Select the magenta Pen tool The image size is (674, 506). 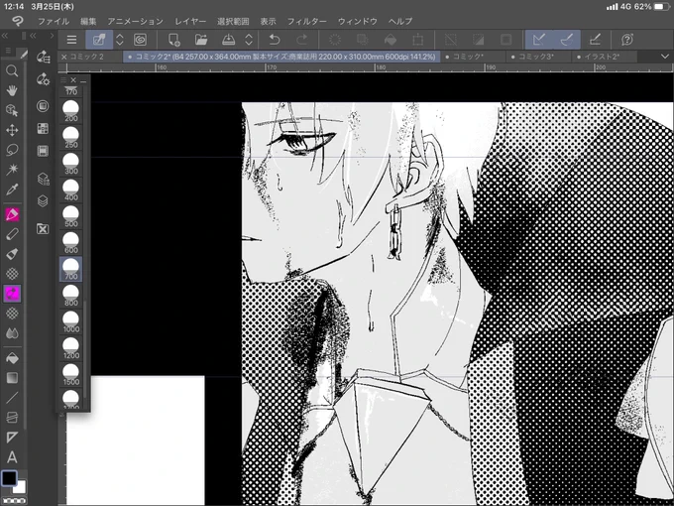click(x=12, y=214)
